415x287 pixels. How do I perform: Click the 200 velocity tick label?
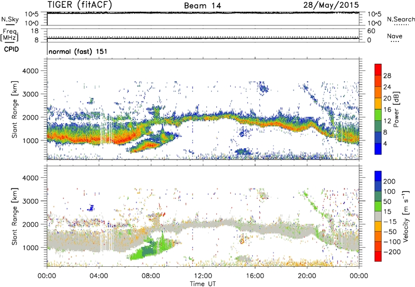click(390, 181)
